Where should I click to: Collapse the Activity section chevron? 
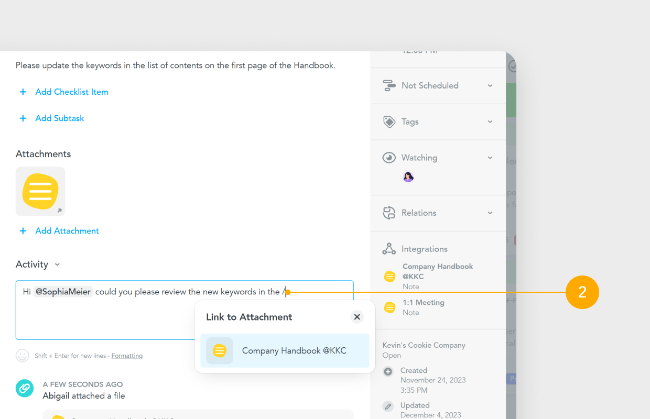click(57, 264)
